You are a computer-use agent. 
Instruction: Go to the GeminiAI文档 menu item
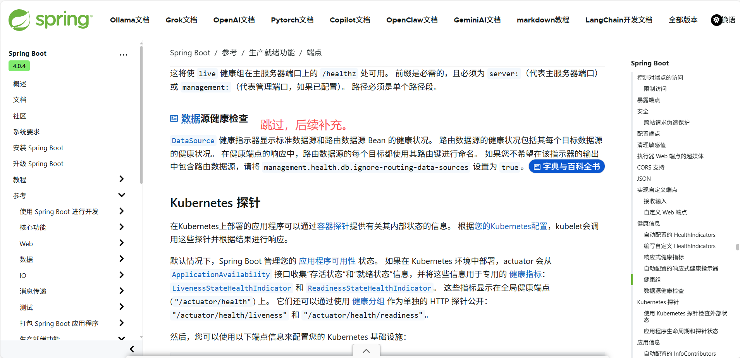[x=477, y=20]
